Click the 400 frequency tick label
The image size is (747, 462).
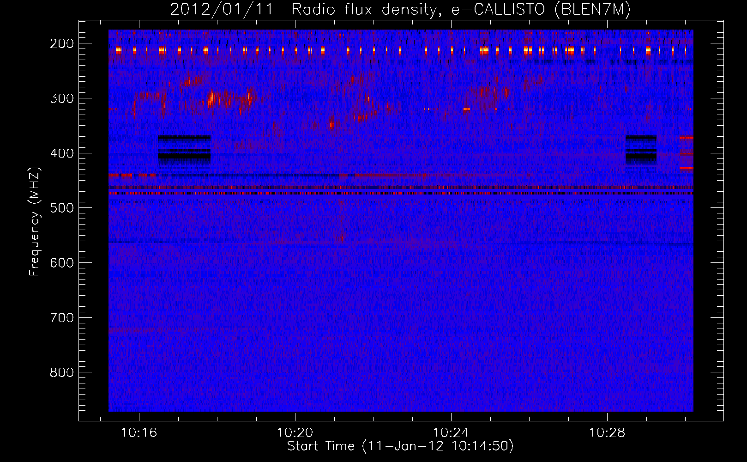pyautogui.click(x=62, y=153)
